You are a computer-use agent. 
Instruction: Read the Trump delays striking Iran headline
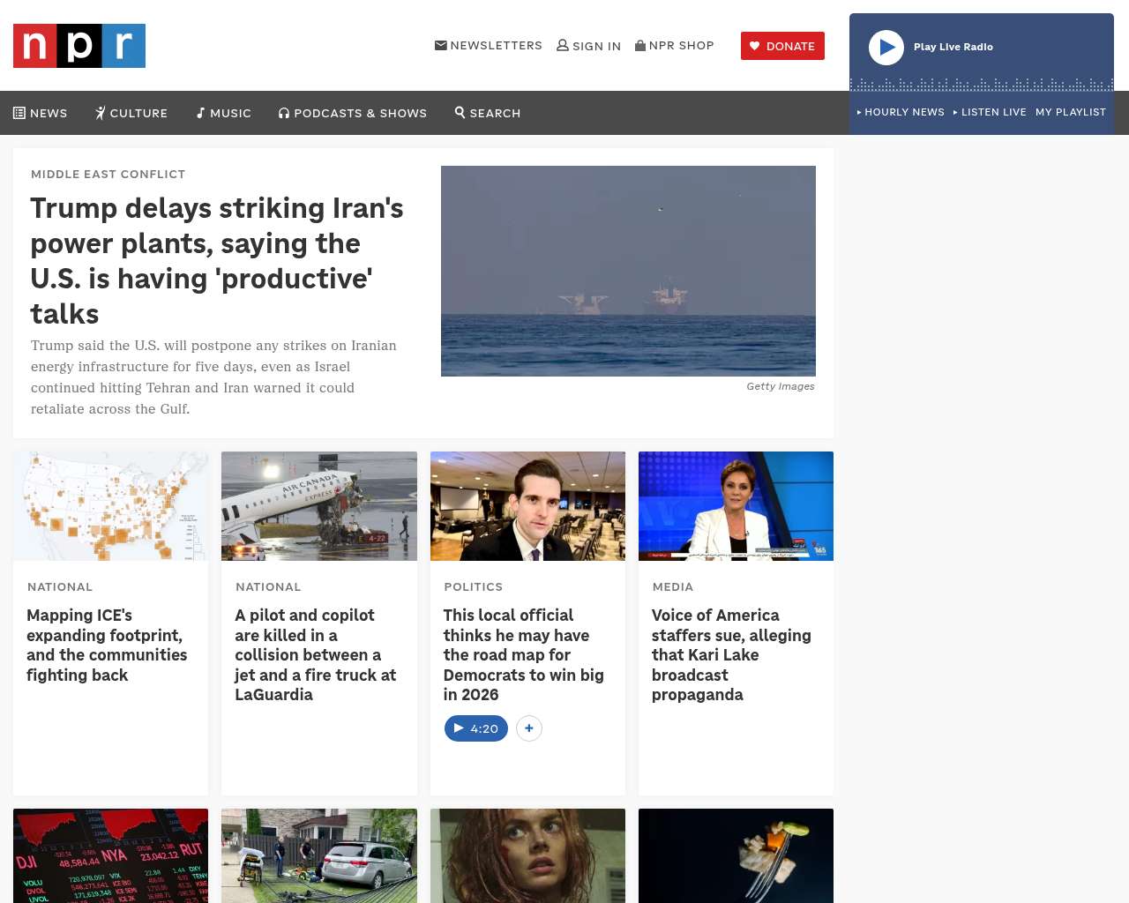(217, 261)
